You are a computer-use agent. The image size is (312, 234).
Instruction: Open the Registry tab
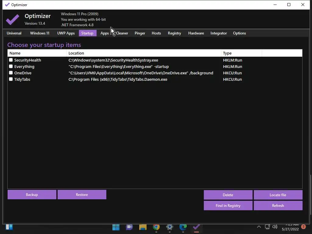(x=174, y=33)
